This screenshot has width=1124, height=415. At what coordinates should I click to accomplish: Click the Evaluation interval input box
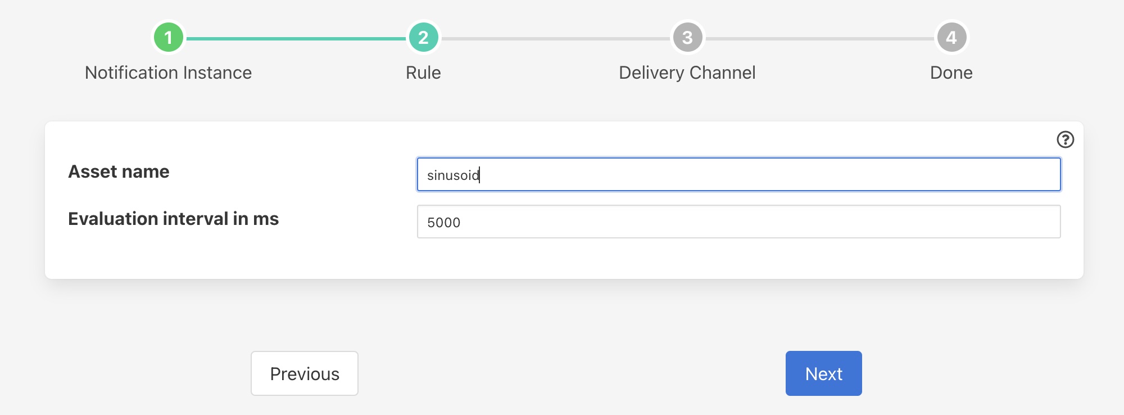pyautogui.click(x=738, y=222)
